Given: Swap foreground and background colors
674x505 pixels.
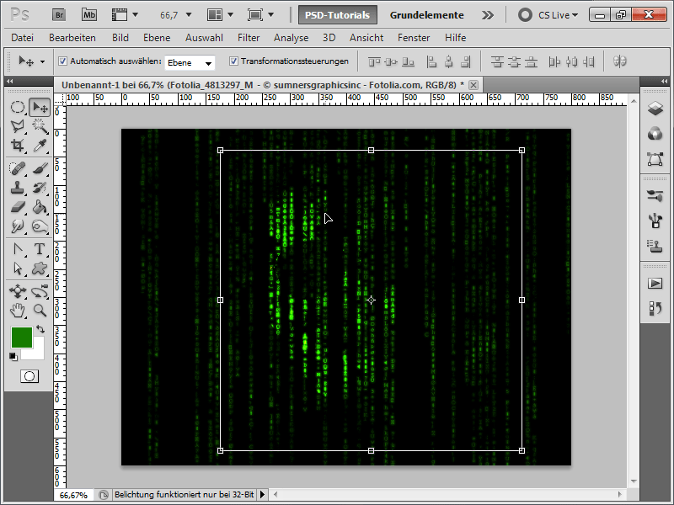Looking at the screenshot, I should [x=40, y=329].
